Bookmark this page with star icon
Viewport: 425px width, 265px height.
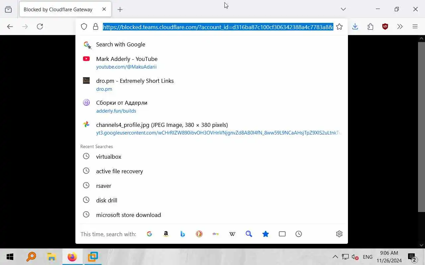[x=339, y=27]
